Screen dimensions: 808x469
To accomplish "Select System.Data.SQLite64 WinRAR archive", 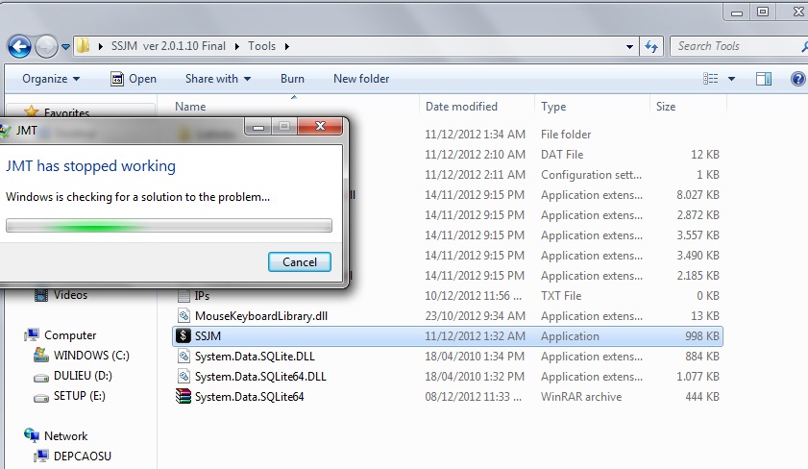I will 250,396.
